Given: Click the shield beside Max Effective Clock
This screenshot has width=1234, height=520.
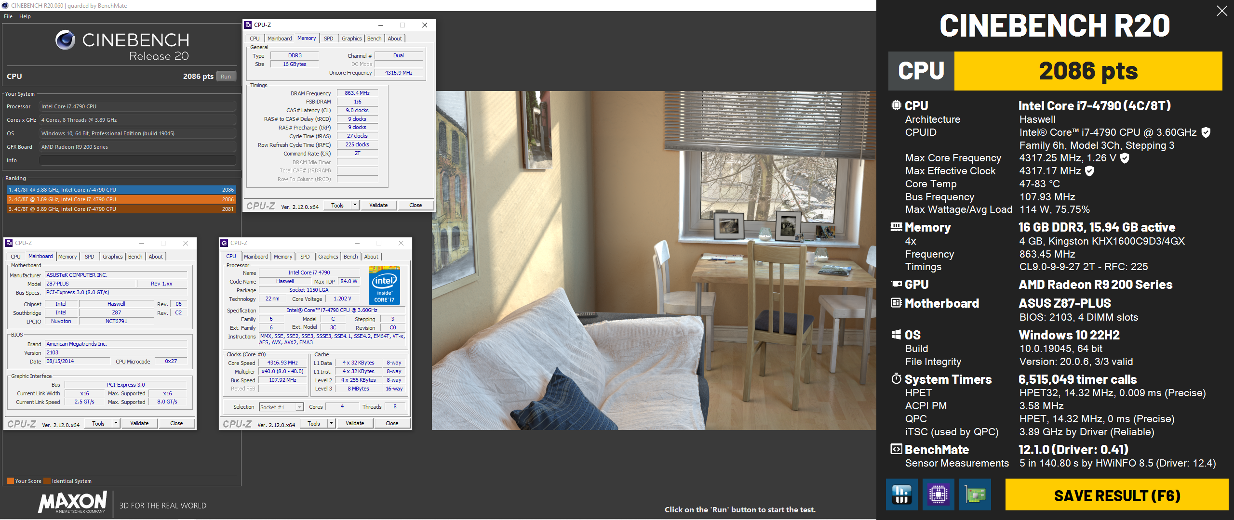Looking at the screenshot, I should point(1089,171).
